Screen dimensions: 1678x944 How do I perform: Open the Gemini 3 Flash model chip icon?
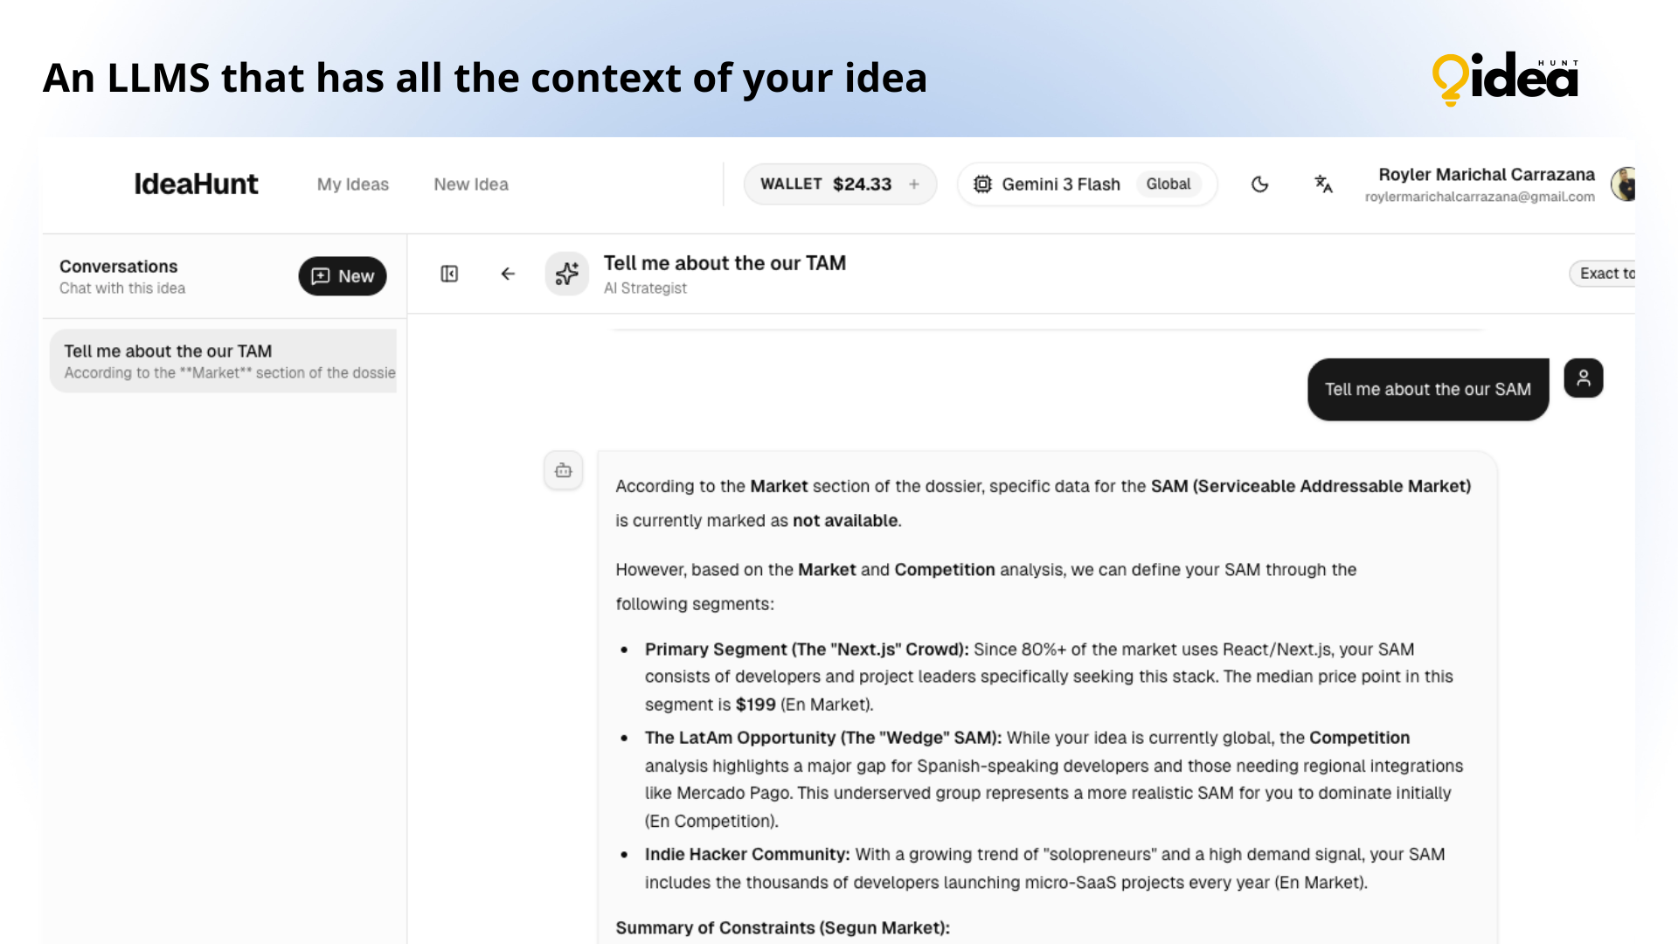tap(982, 184)
